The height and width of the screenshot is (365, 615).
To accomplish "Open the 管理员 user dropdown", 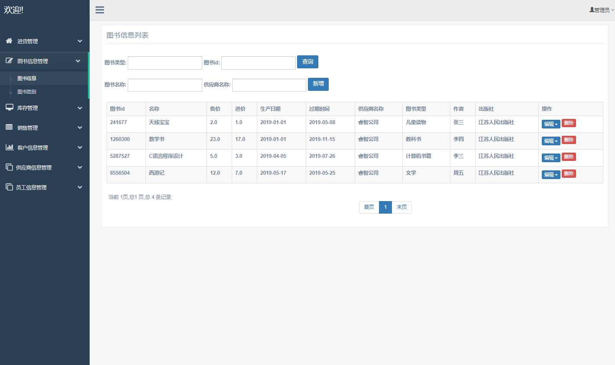I will (x=602, y=10).
